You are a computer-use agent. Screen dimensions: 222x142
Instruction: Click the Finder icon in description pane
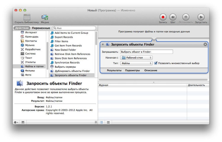coord(20,83)
